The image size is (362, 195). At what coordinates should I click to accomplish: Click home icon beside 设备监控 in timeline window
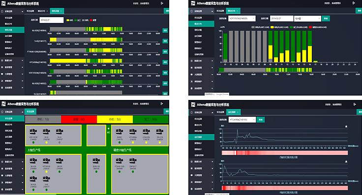(2, 11)
